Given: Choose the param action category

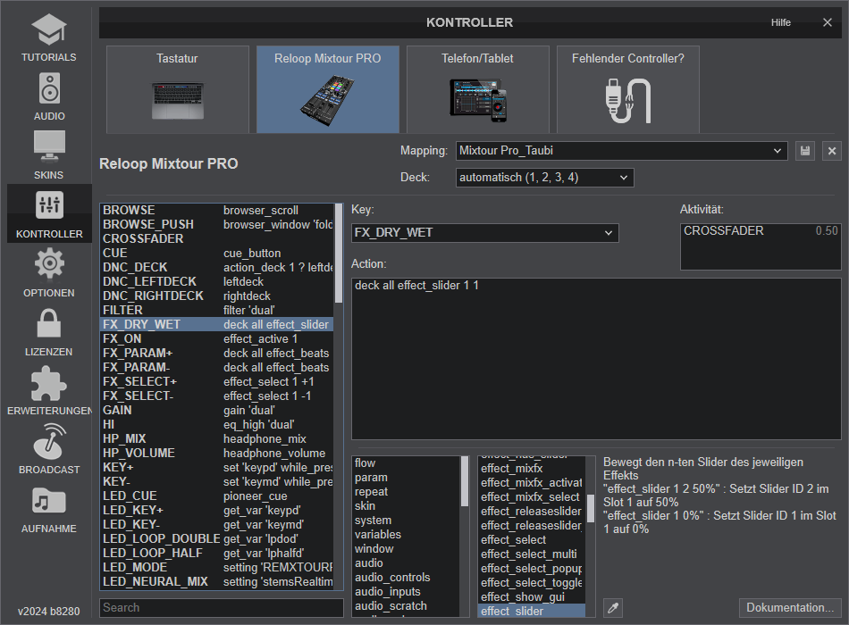Looking at the screenshot, I should tap(406, 478).
